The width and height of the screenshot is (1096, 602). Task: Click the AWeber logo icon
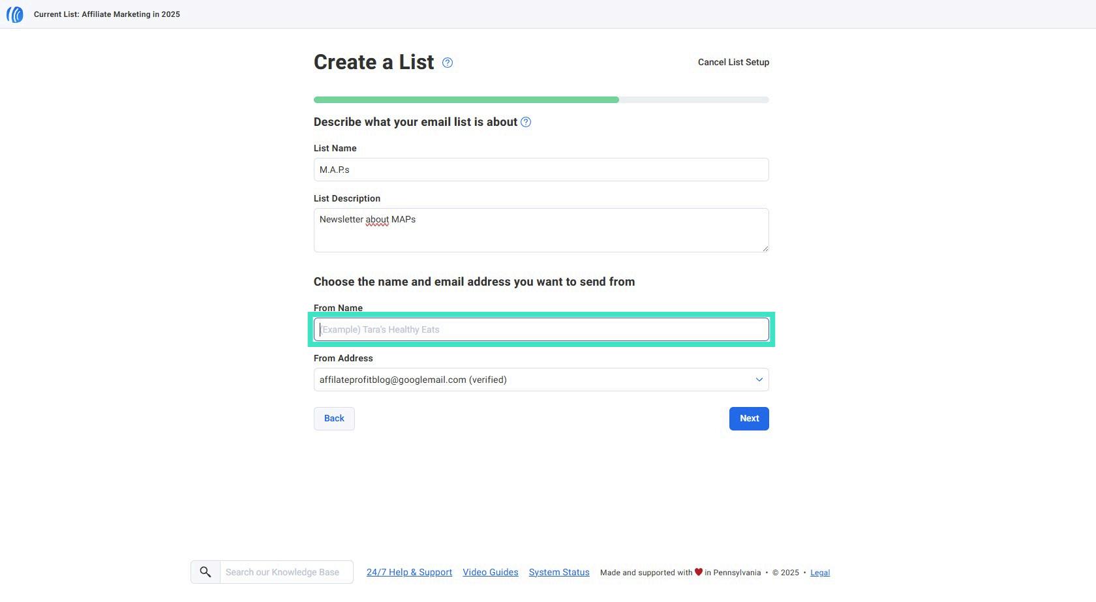click(x=14, y=14)
